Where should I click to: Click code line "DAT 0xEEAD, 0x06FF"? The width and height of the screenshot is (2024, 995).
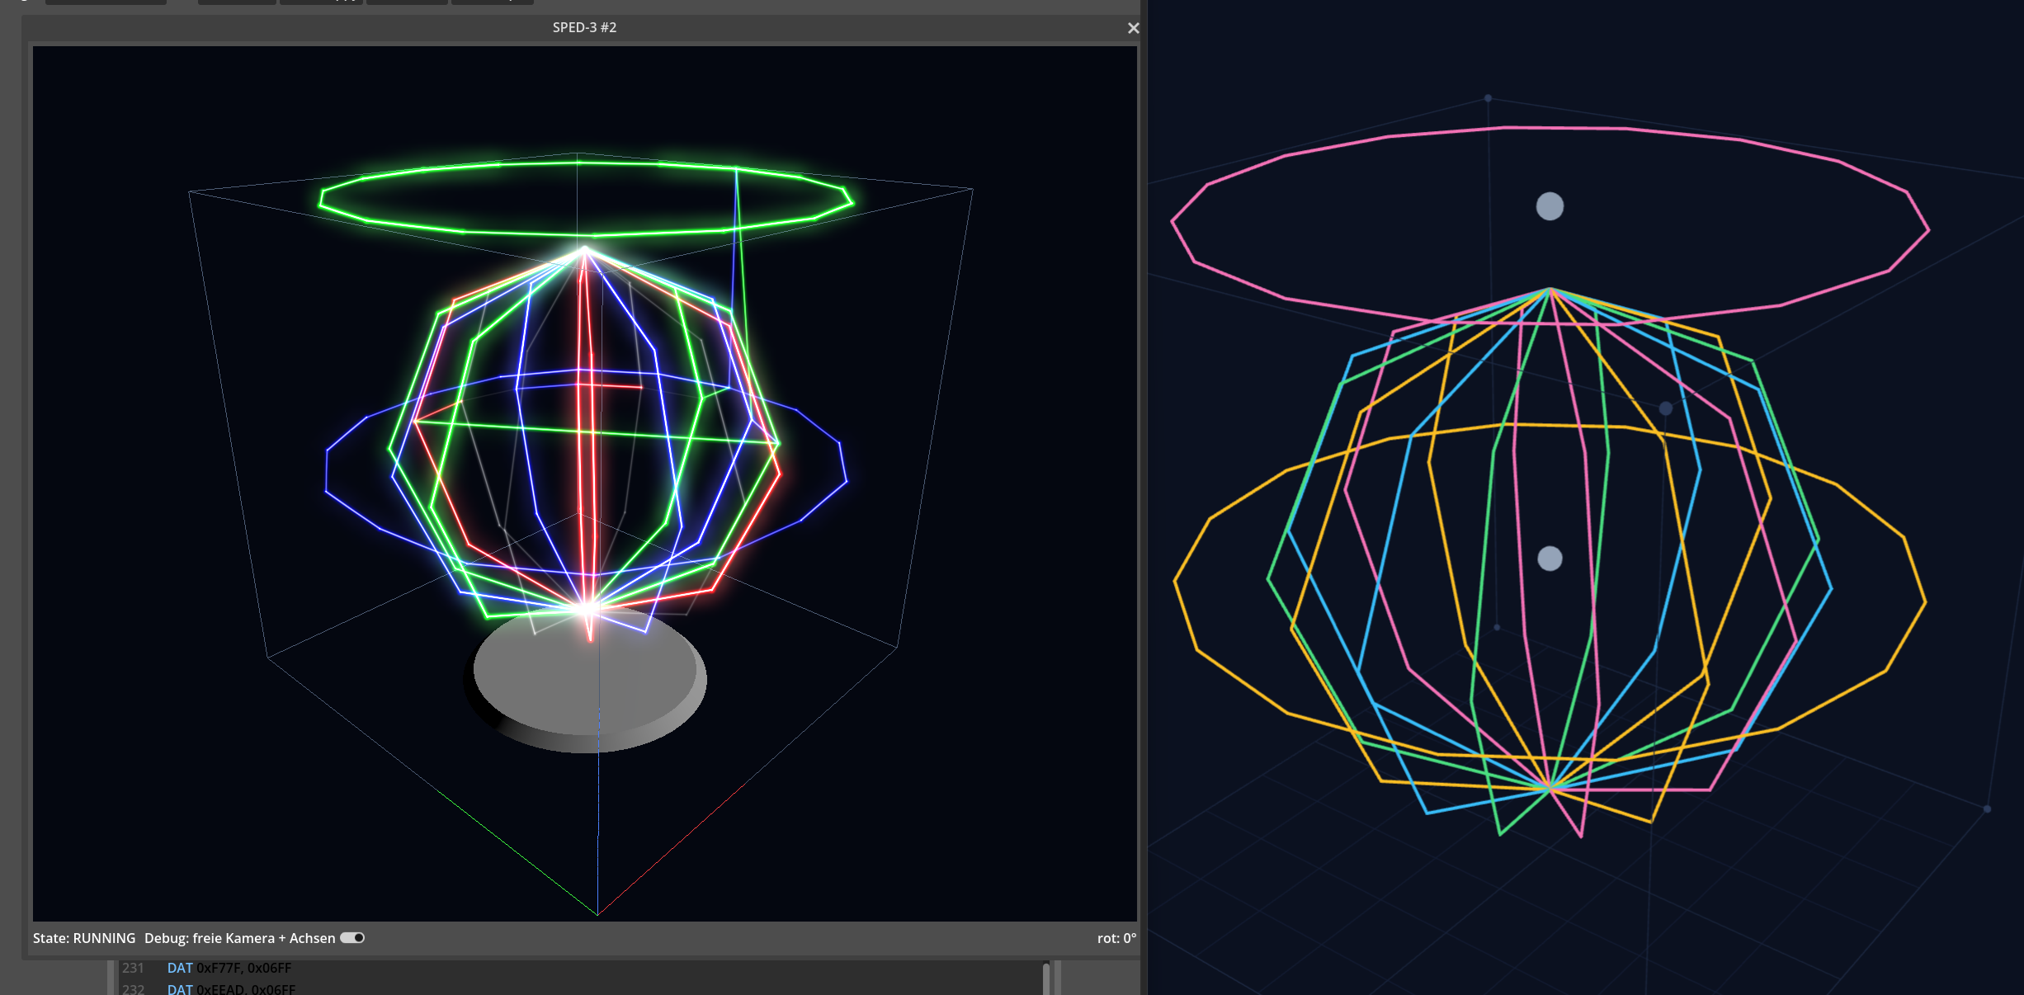(x=231, y=988)
